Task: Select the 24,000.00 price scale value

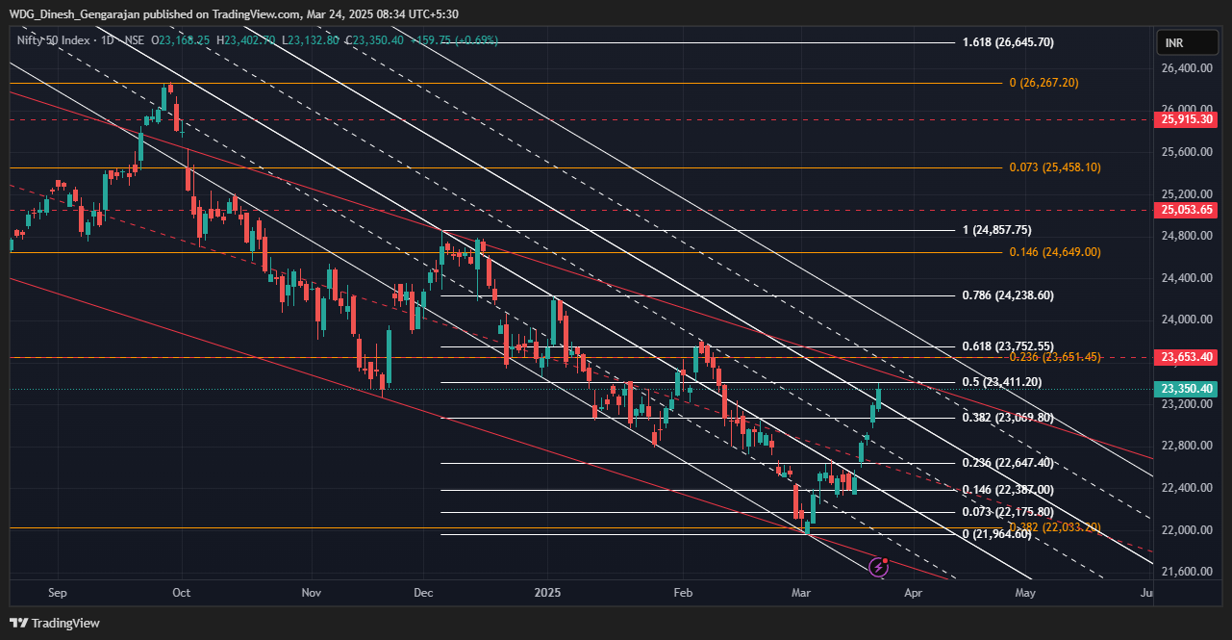Action: point(1185,320)
